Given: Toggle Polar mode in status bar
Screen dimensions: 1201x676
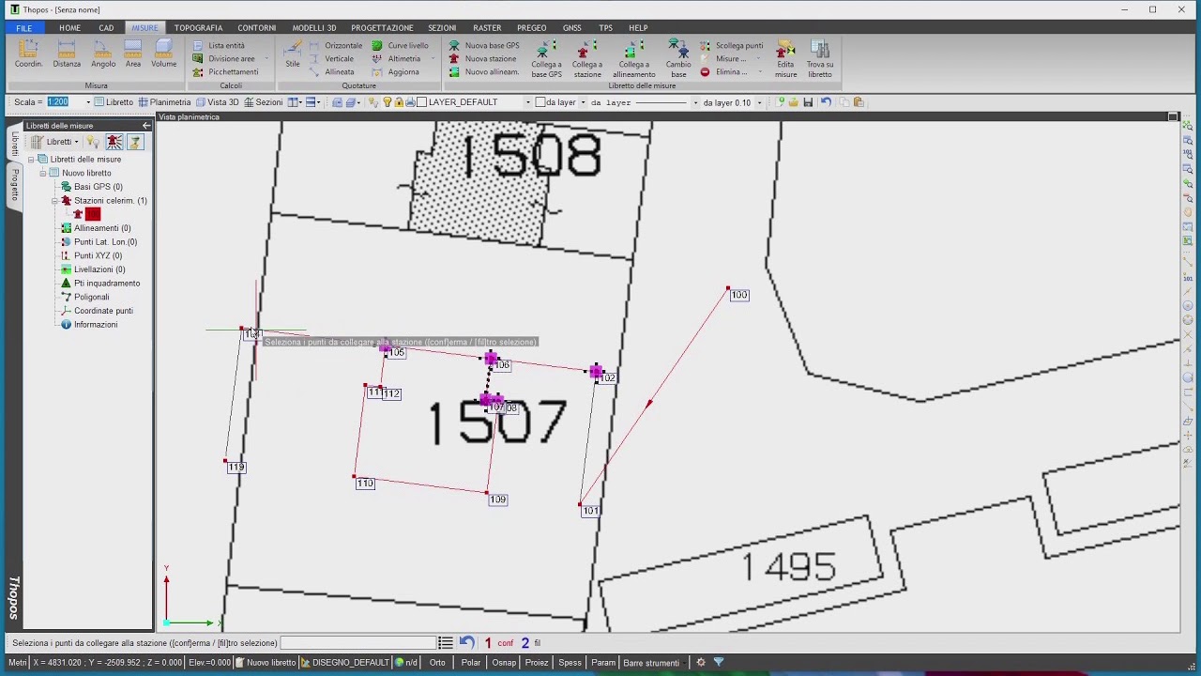Looking at the screenshot, I should 470,662.
